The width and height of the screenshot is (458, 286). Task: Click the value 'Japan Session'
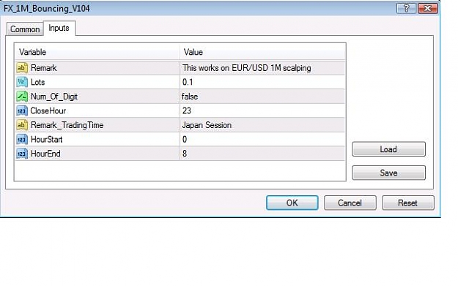(207, 125)
